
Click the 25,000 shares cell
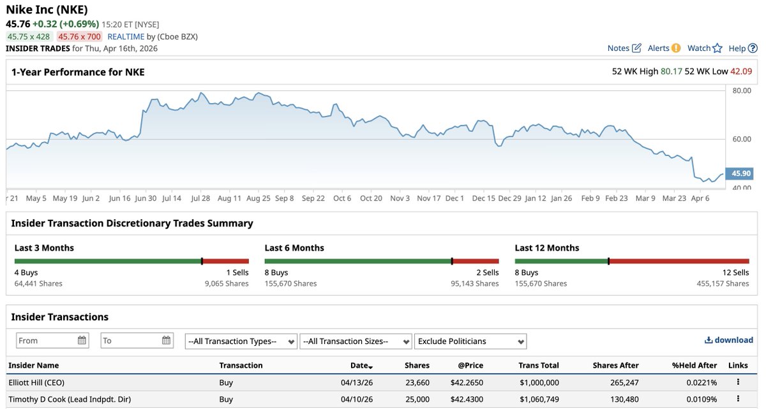tap(417, 399)
